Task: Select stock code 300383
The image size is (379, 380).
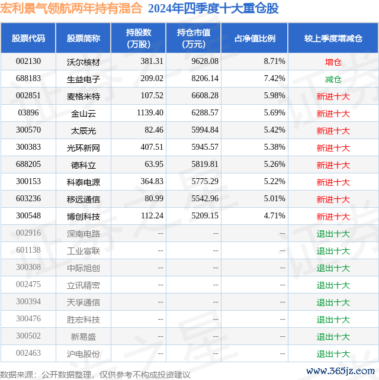Action: coord(28,147)
